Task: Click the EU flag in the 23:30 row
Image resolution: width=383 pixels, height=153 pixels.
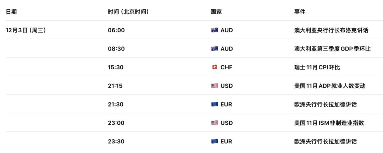Action: [x=214, y=141]
